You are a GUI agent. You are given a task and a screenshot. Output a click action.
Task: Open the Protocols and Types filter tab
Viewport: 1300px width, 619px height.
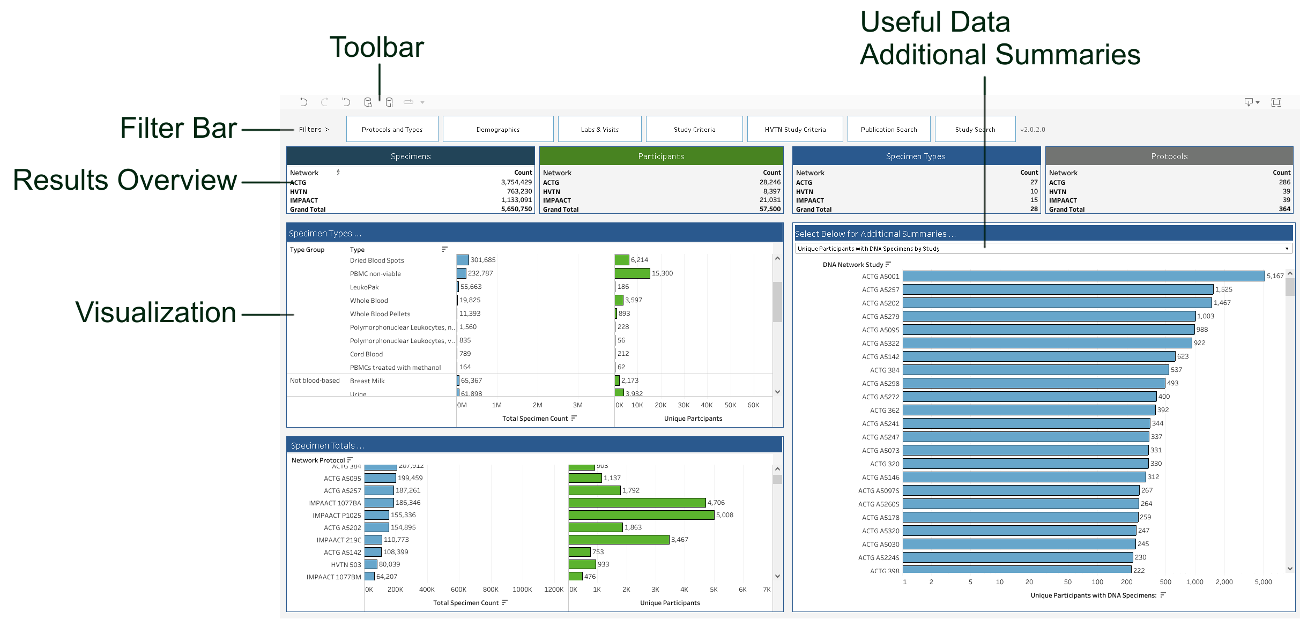click(392, 129)
